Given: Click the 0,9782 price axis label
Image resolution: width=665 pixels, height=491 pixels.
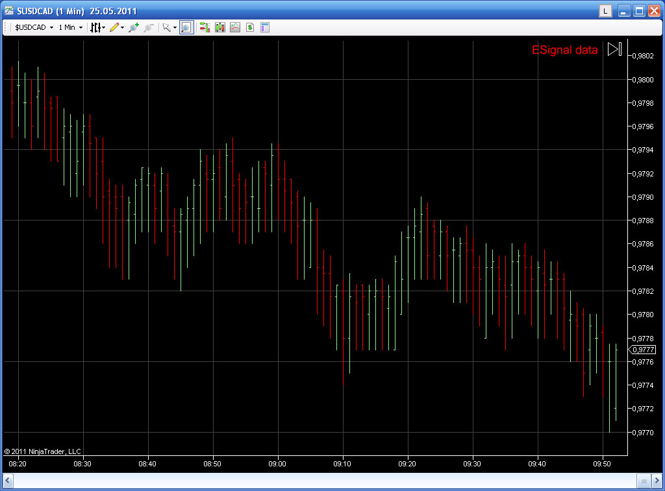Looking at the screenshot, I should (642, 291).
